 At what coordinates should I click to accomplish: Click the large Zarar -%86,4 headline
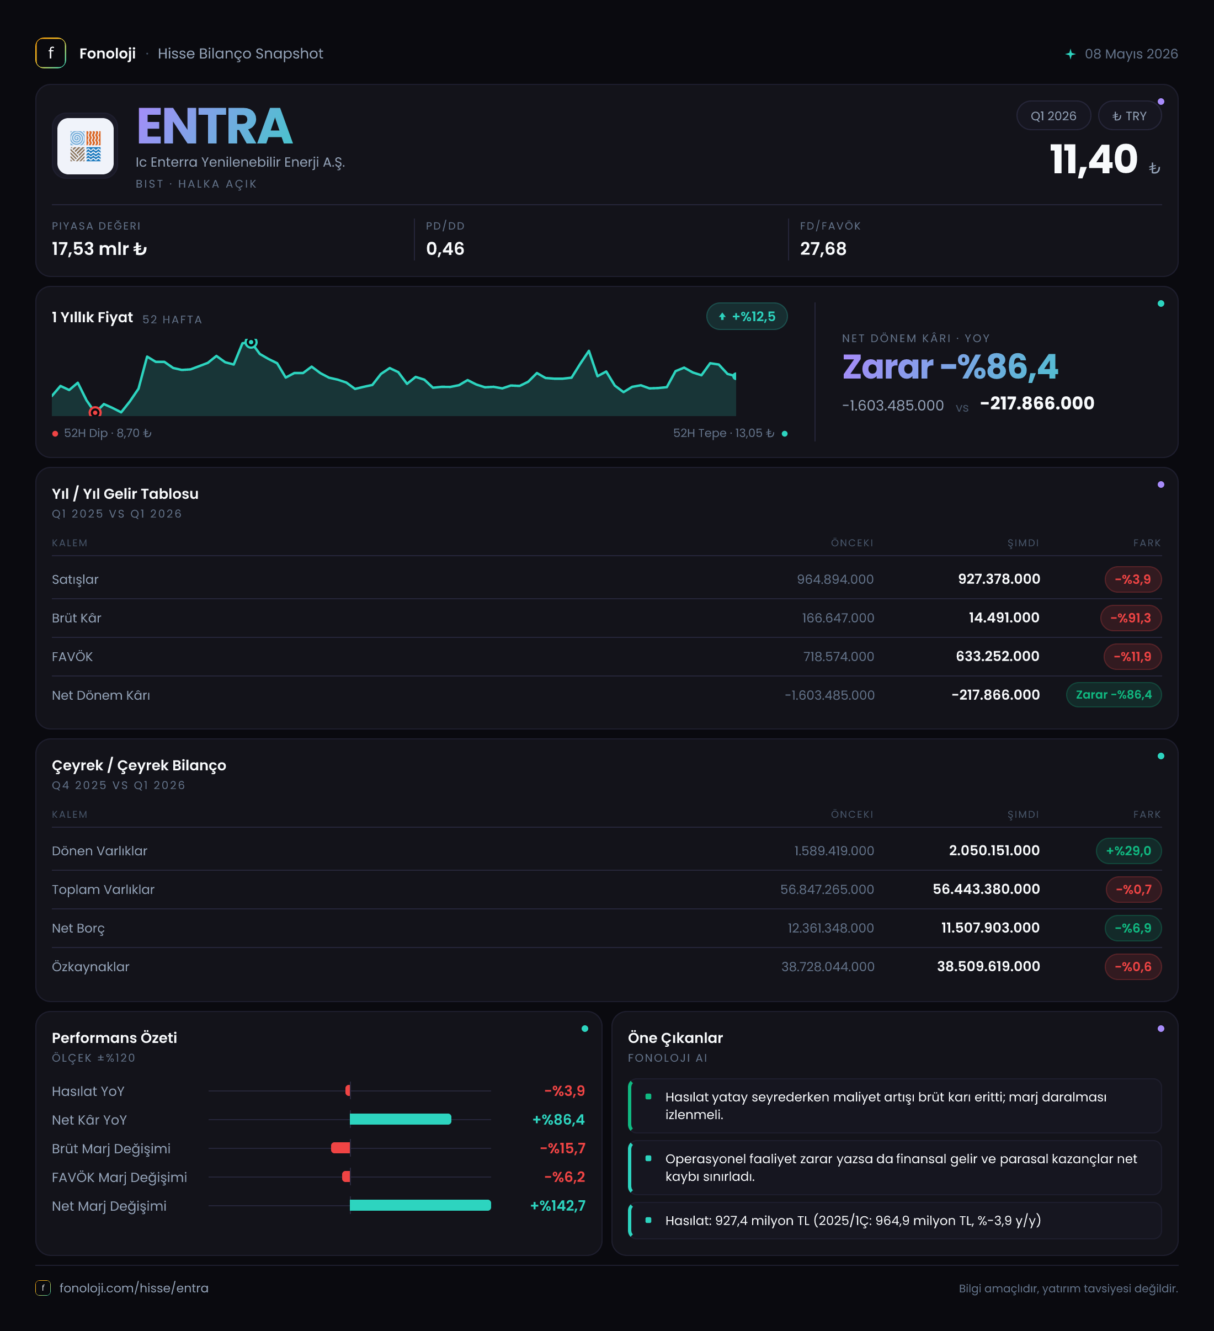coord(950,367)
